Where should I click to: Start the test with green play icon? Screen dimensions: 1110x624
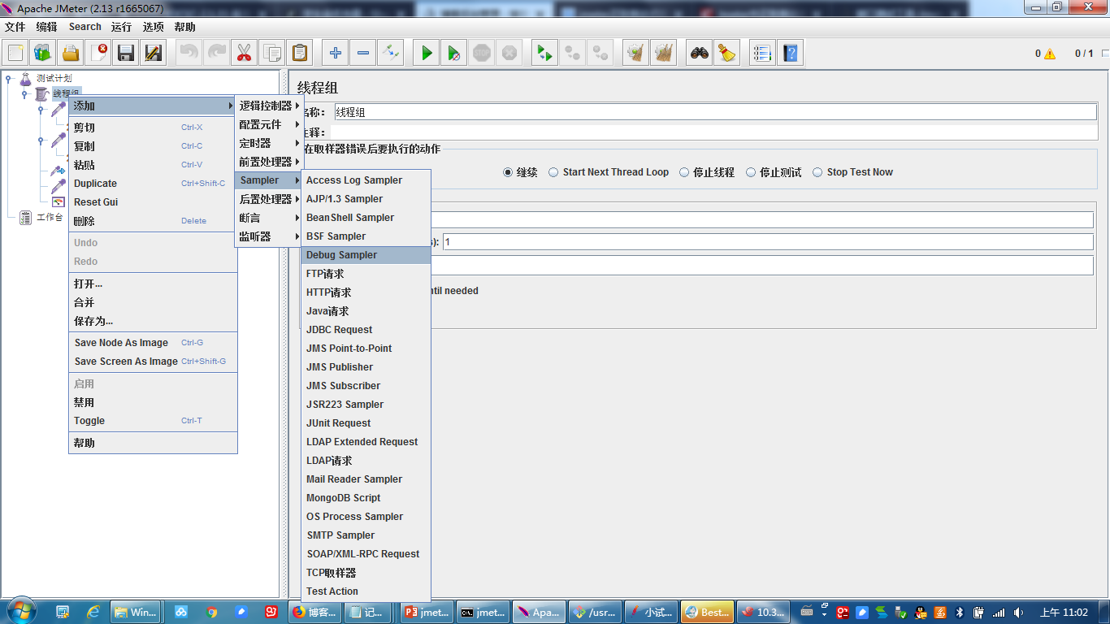426,53
